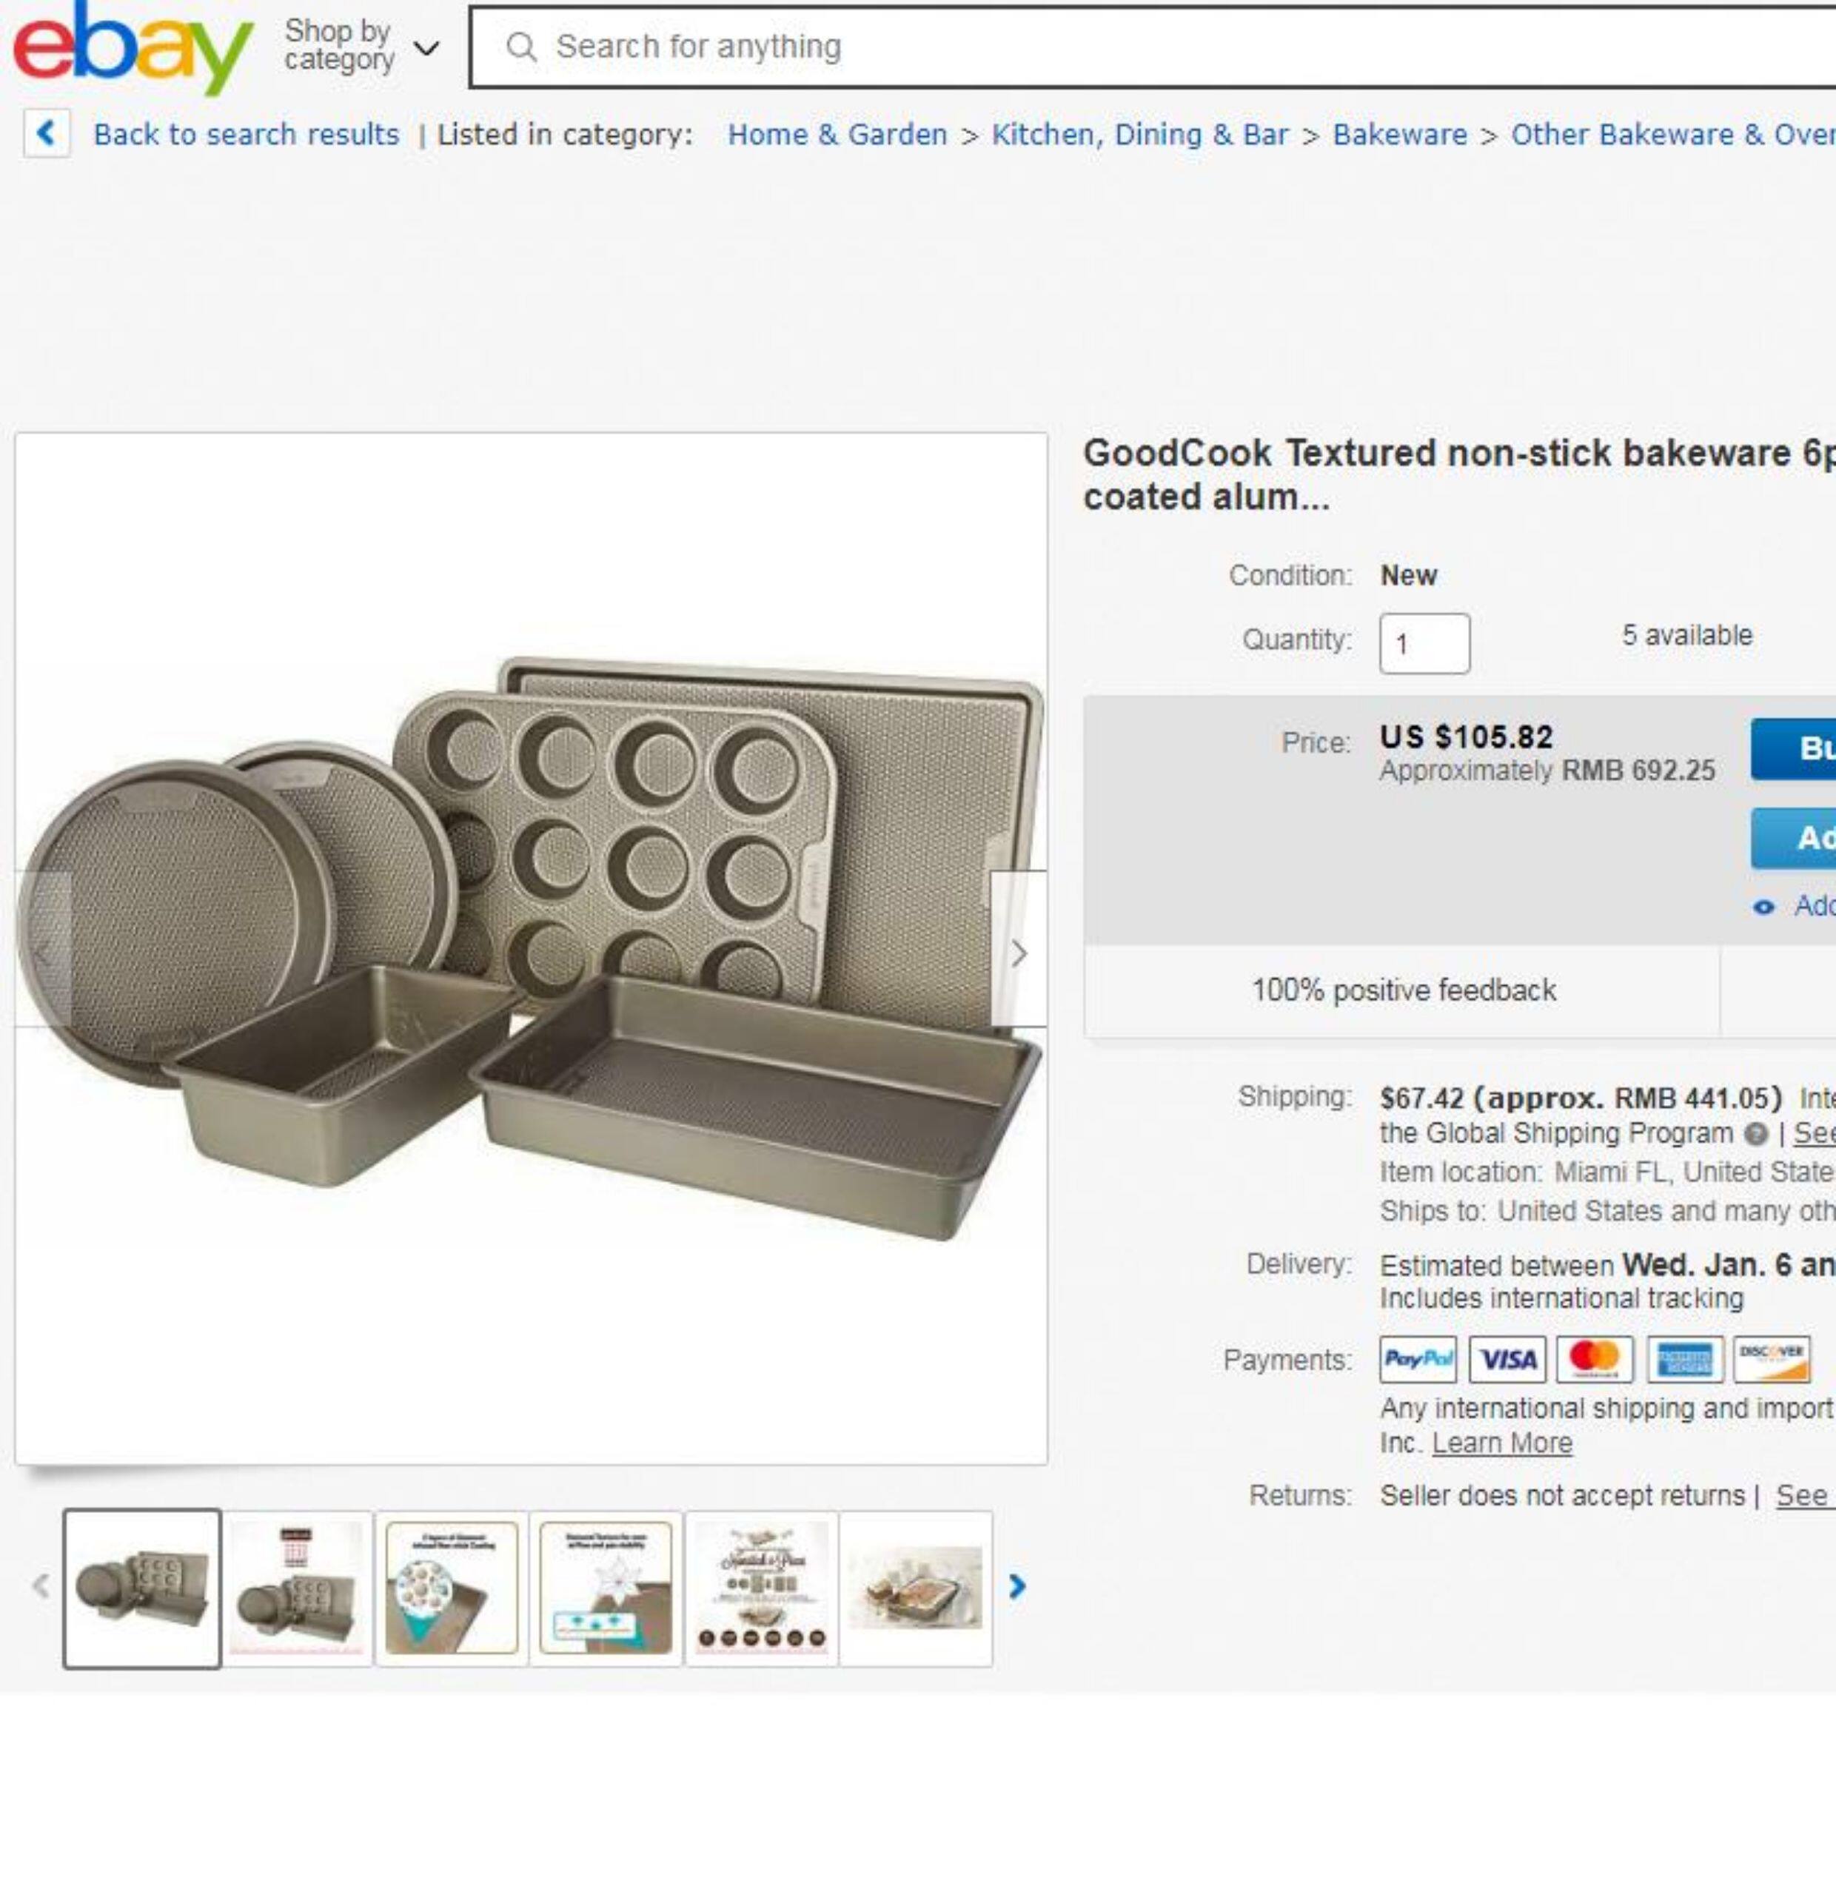Viewport: 1836px width, 1886px height.
Task: Click the watchlist eye icon
Action: tap(1763, 907)
